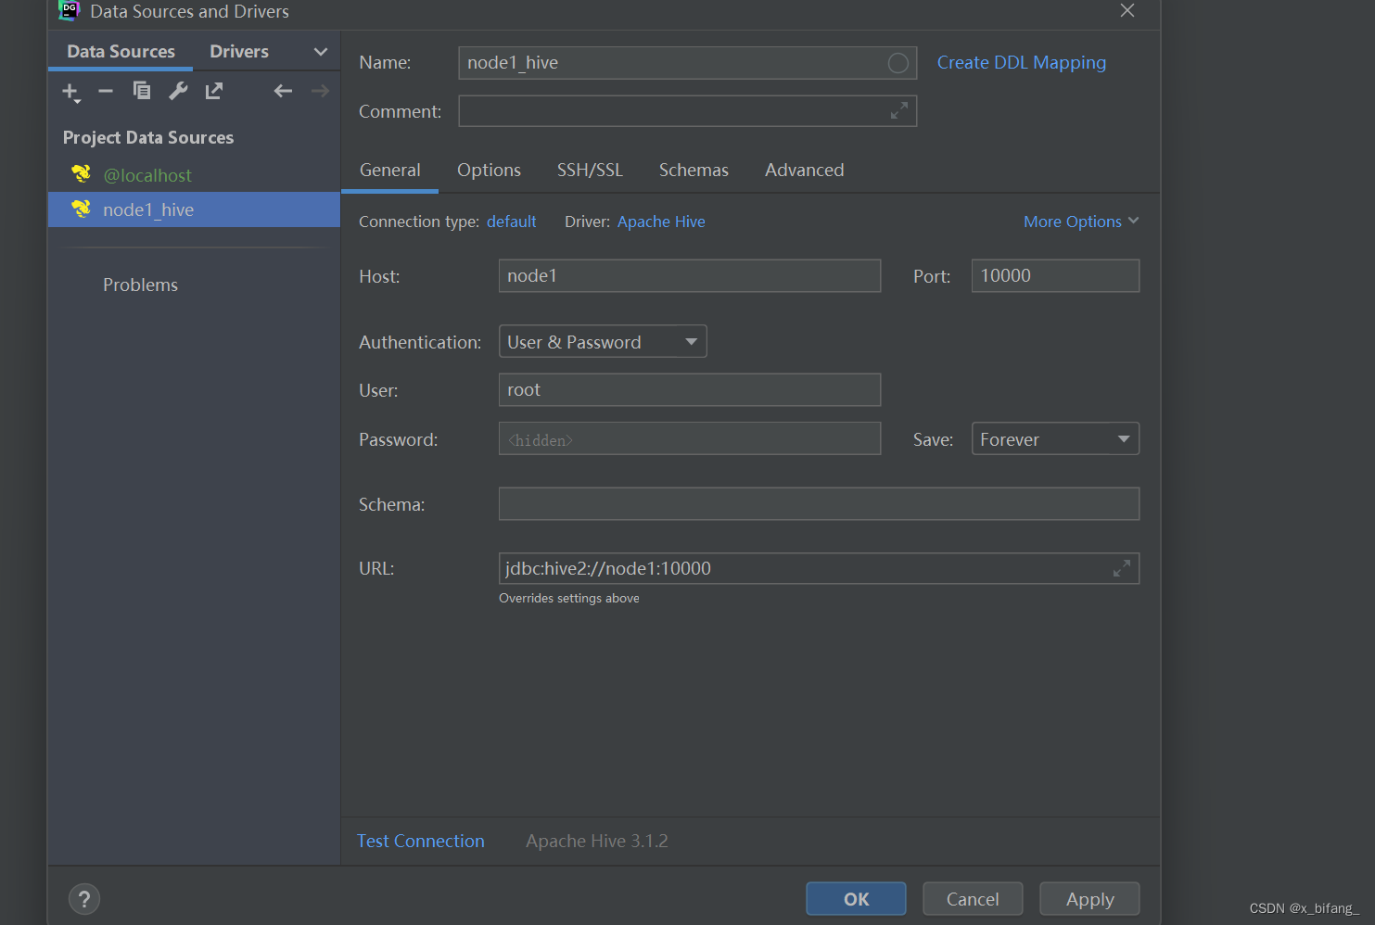
Task: Click into the Port field
Action: click(1055, 275)
